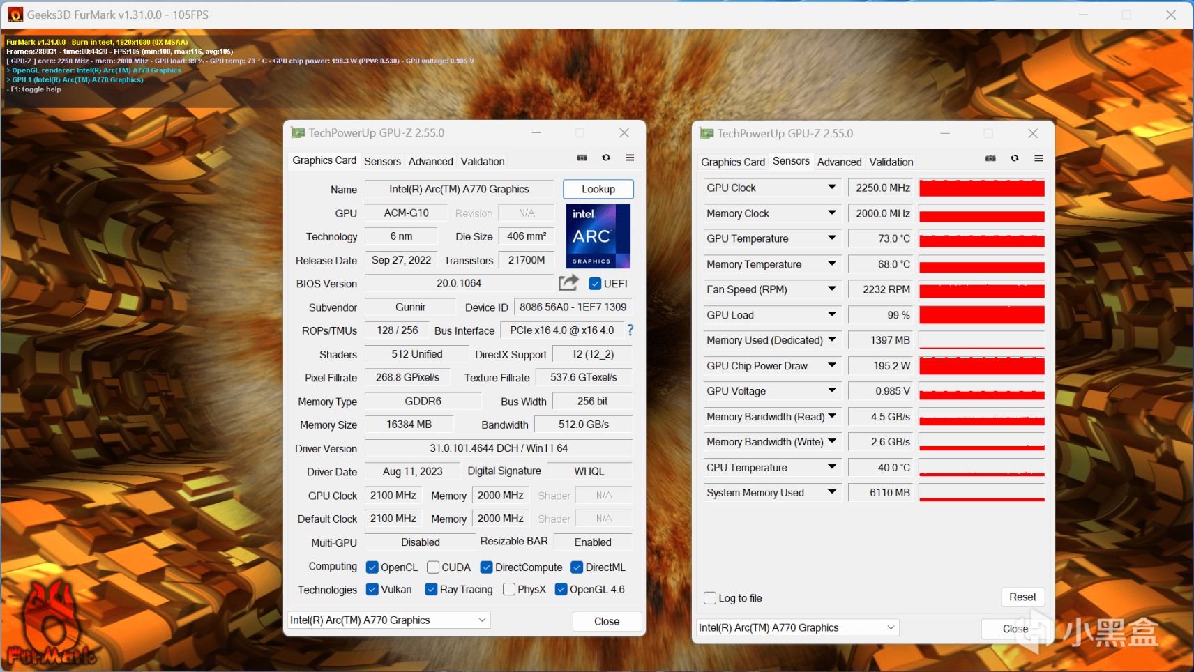Open the Memory Bandwidth (Write) sensor dropdown
The height and width of the screenshot is (672, 1194).
[x=832, y=442]
